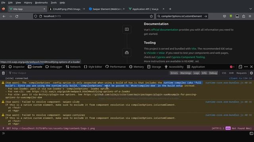Go back to the previous page
This screenshot has height=142, width=254.
click(4, 16)
